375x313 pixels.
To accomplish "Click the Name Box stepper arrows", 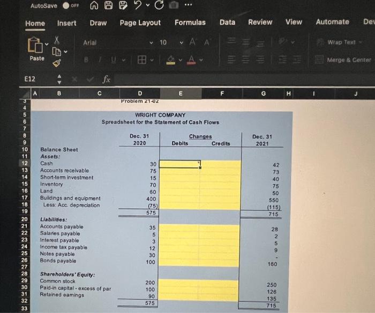I will (59, 79).
